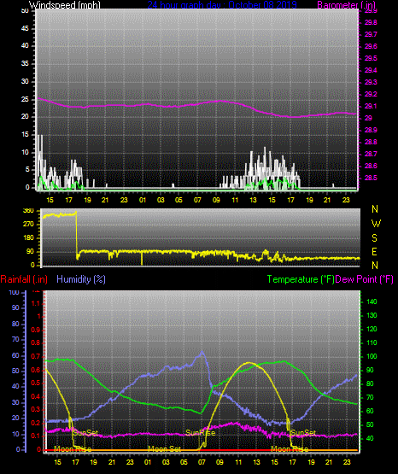
Task: Click 0.7 on the red rainfall scale
Action: click(36, 356)
